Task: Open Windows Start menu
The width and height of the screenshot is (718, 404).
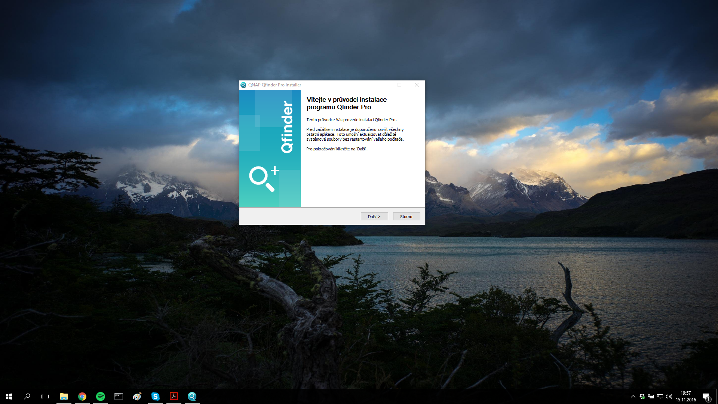Action: coord(9,396)
